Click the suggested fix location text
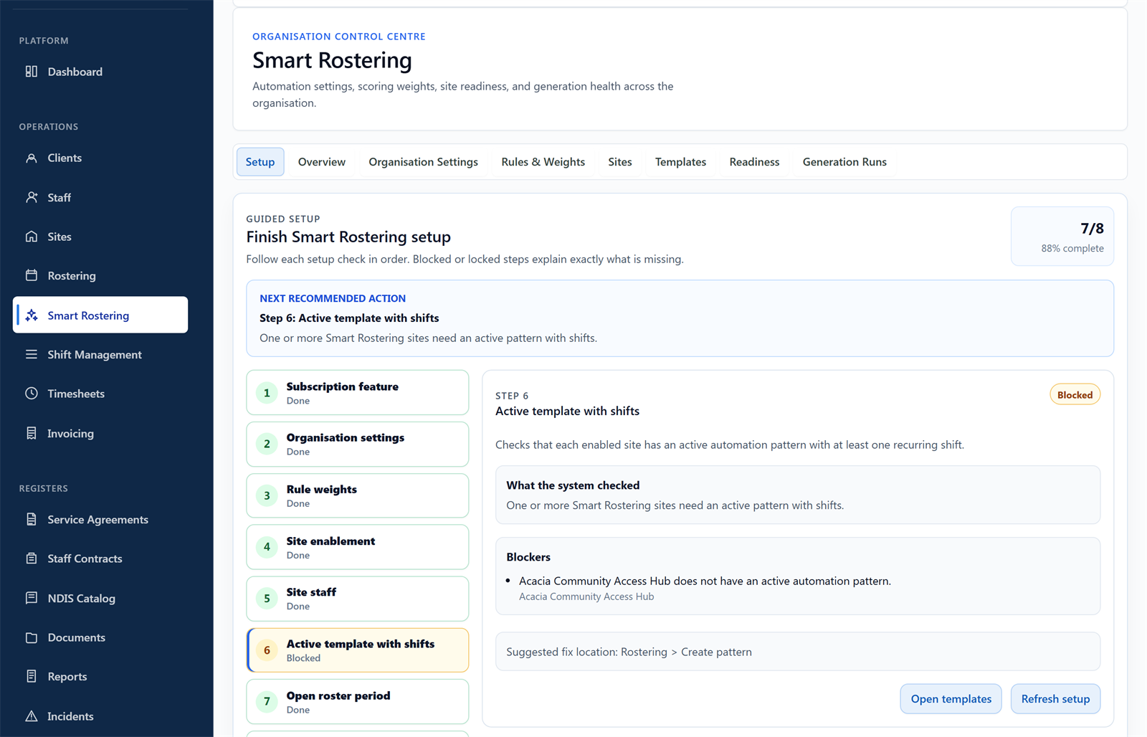This screenshot has width=1147, height=737. pos(629,652)
